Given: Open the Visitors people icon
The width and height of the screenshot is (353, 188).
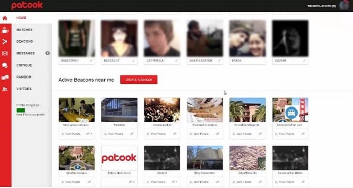Looking at the screenshot, I should [5, 89].
